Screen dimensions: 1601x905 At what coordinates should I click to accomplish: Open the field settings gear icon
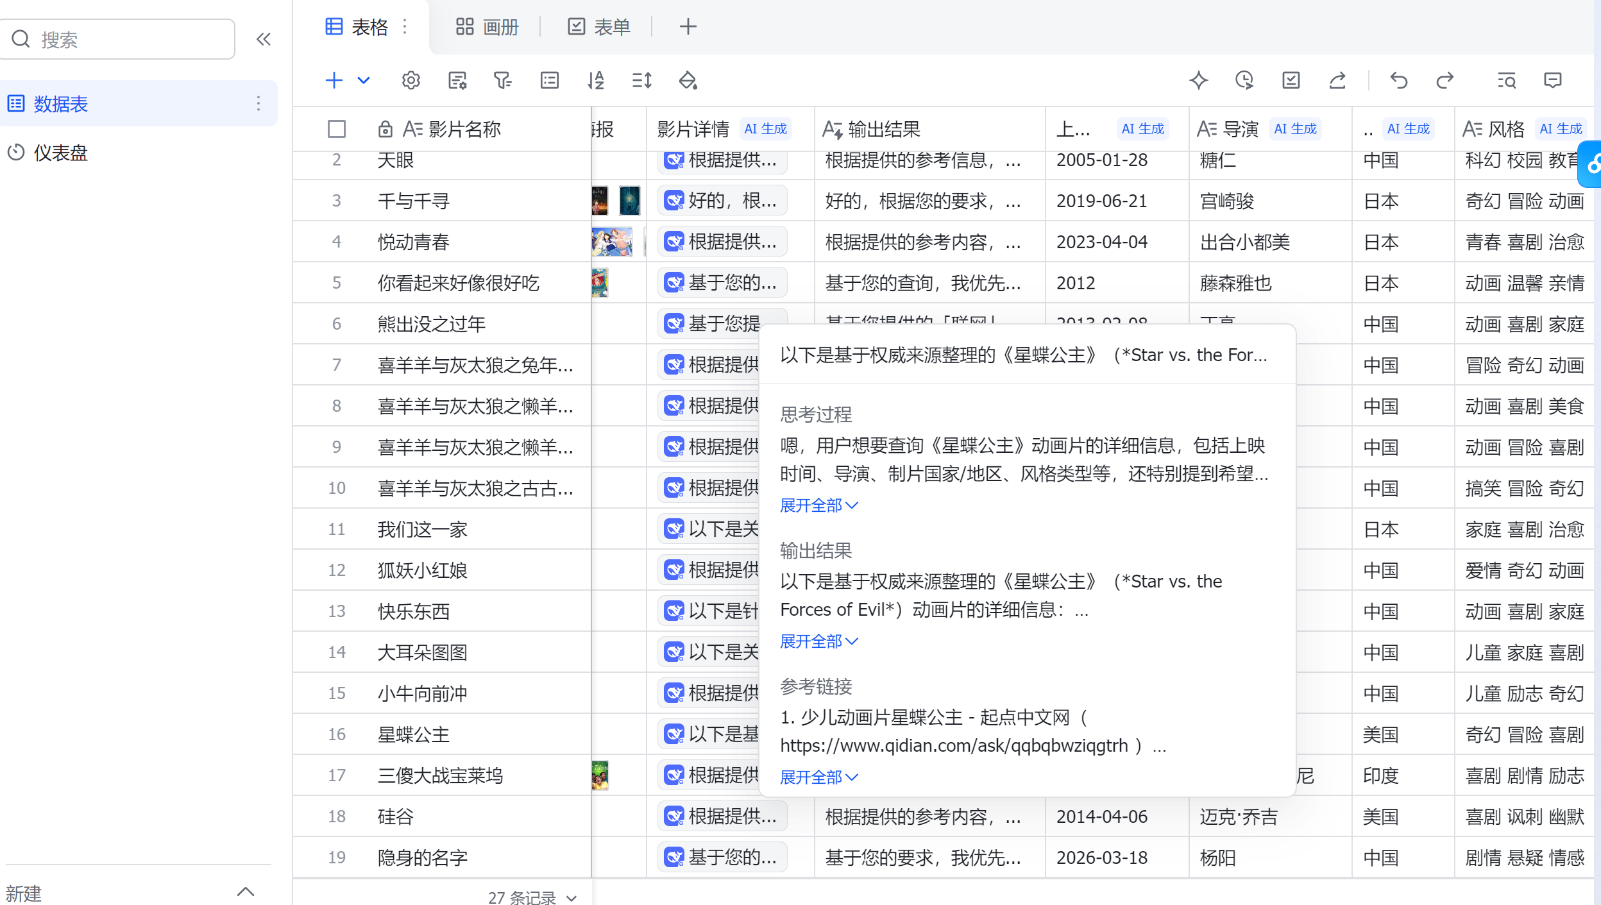[411, 81]
